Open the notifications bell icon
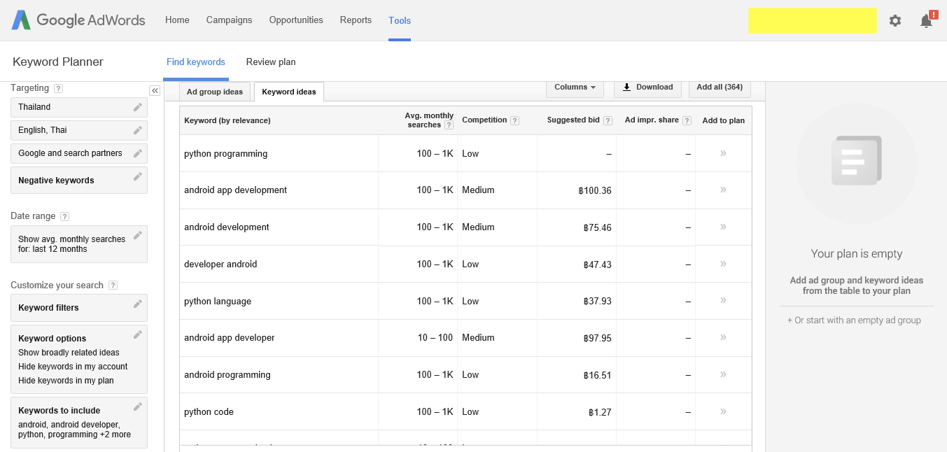 click(x=927, y=21)
